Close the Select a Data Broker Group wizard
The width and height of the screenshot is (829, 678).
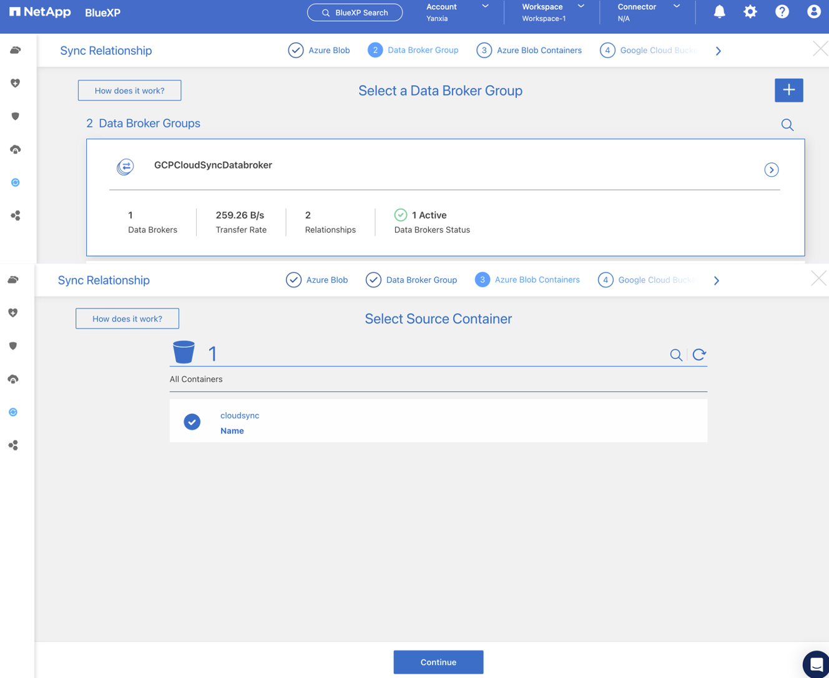click(820, 49)
